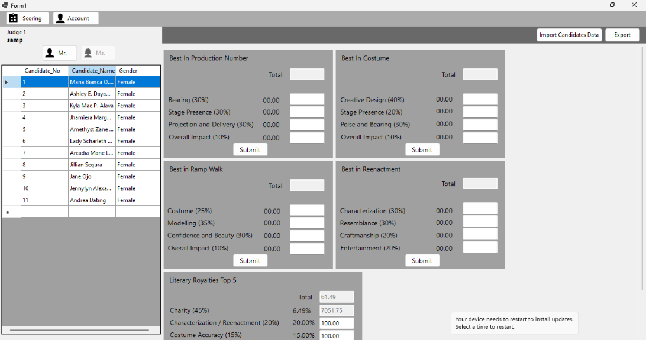Click Ramp Walk Overall Impact (10%) input
This screenshot has width=646, height=340.
307,249
